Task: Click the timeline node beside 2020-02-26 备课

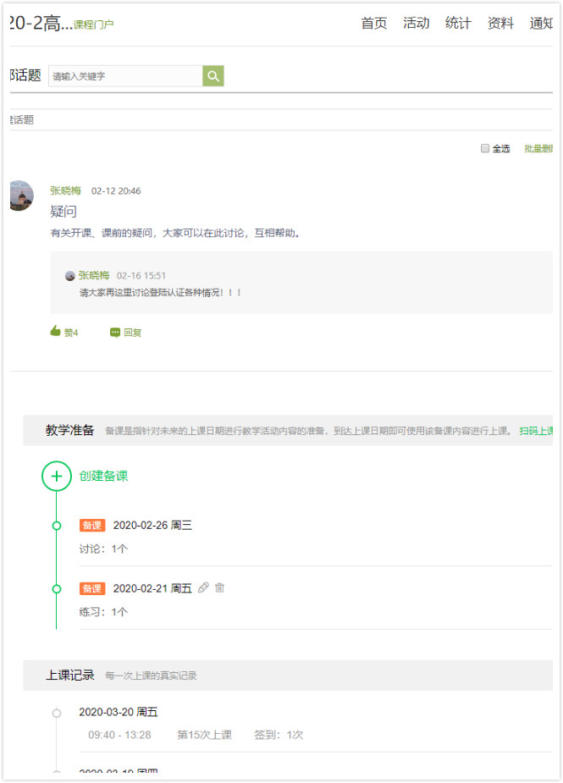Action: coord(56,525)
